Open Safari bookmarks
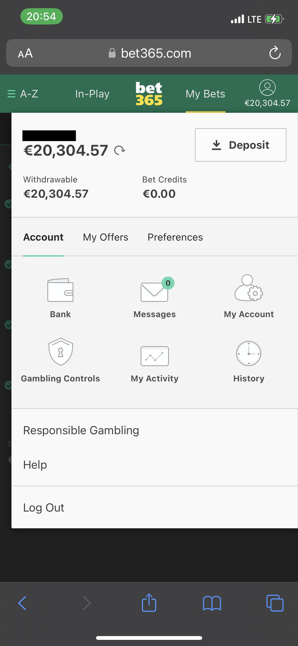Screen dimensions: 298x646 pyautogui.click(x=212, y=603)
